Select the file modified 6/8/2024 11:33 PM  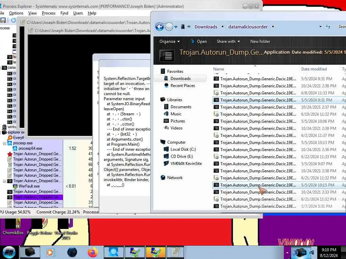(x=279, y=93)
